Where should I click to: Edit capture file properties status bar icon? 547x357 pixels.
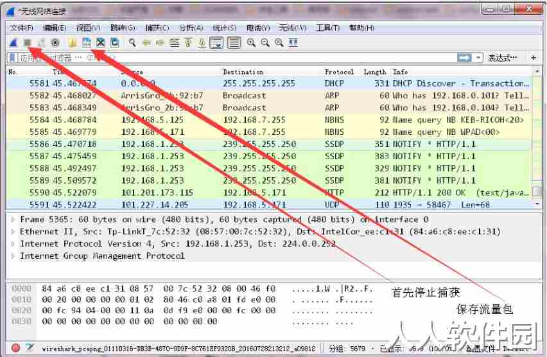(x=30, y=347)
